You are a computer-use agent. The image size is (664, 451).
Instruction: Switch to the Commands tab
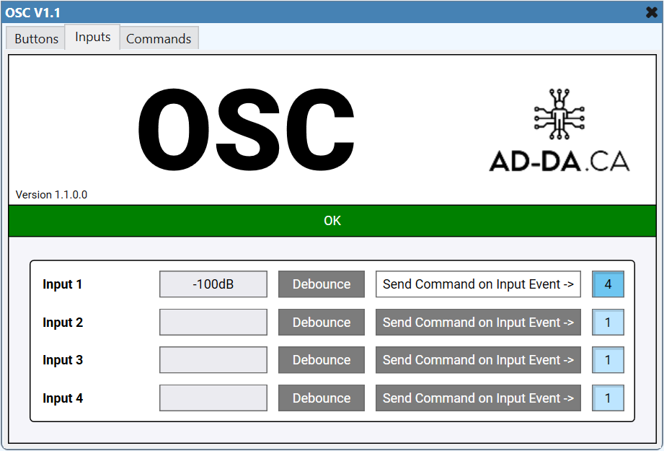tap(159, 38)
